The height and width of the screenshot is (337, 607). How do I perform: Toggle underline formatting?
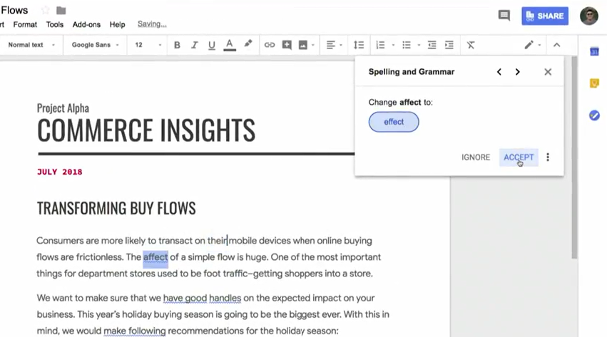(211, 45)
